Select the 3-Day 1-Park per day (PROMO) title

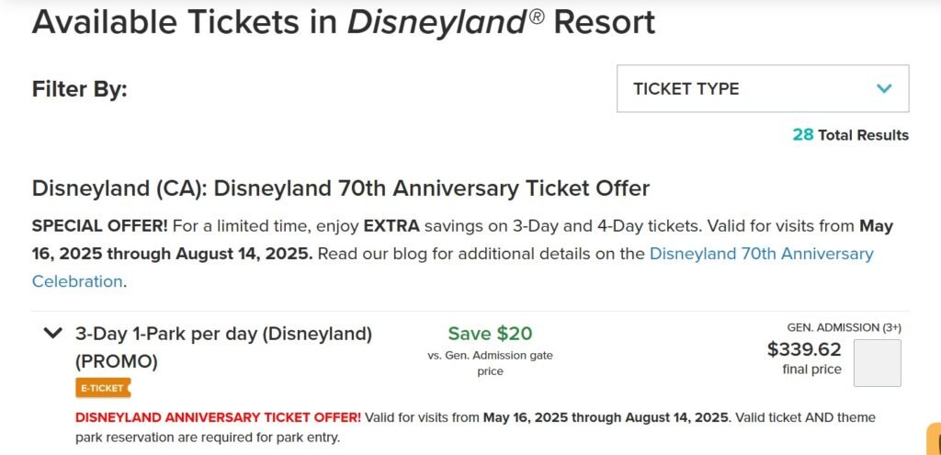224,347
